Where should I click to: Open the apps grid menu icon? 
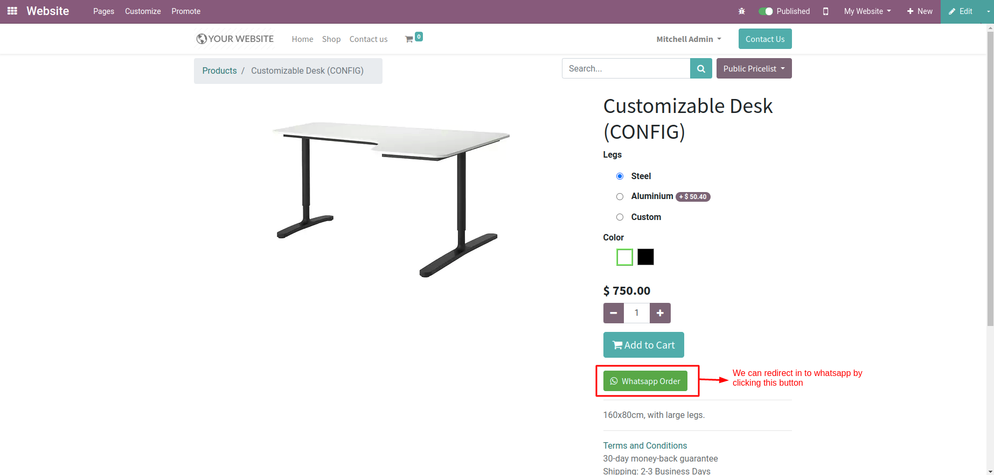coord(12,11)
